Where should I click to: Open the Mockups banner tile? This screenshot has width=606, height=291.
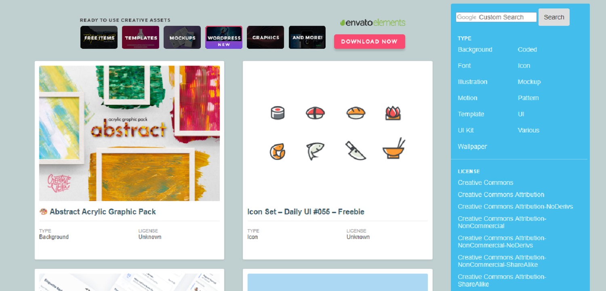182,38
